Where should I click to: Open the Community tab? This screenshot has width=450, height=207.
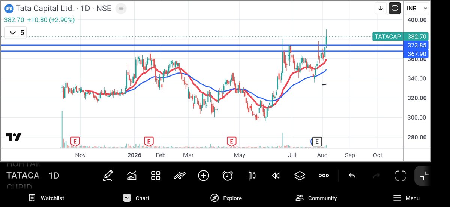[316, 198]
